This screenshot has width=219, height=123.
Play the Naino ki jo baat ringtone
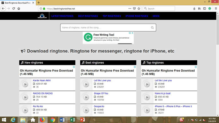tap(147, 97)
